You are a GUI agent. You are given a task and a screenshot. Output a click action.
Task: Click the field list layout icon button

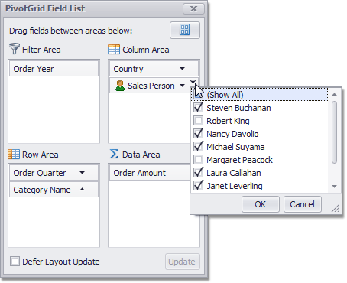(185, 30)
